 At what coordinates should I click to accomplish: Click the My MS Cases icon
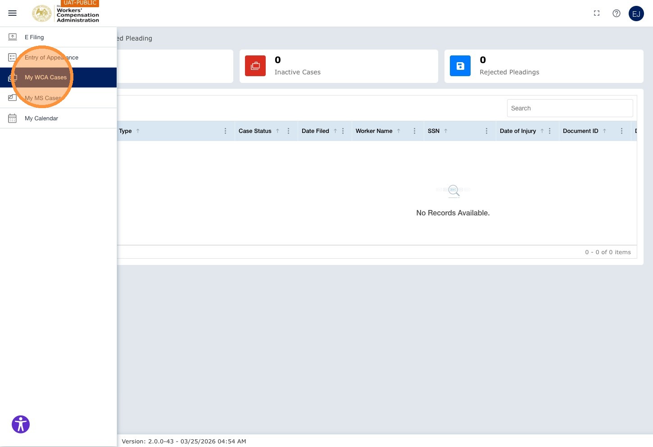point(13,98)
